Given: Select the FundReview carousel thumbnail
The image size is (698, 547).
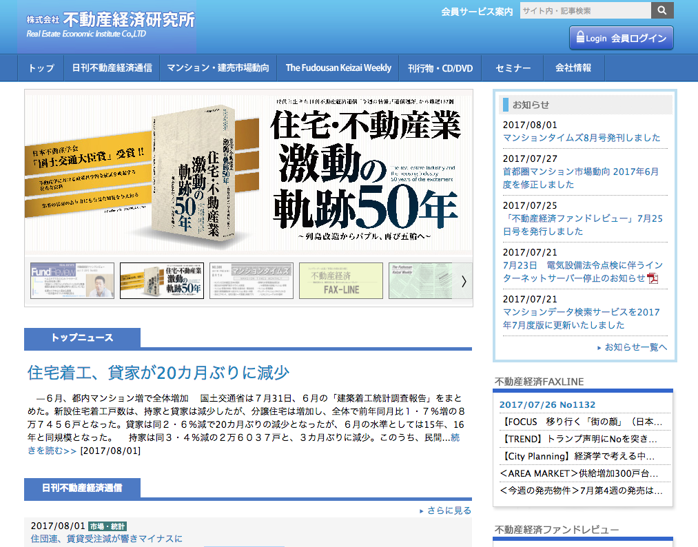Looking at the screenshot, I should click(74, 280).
